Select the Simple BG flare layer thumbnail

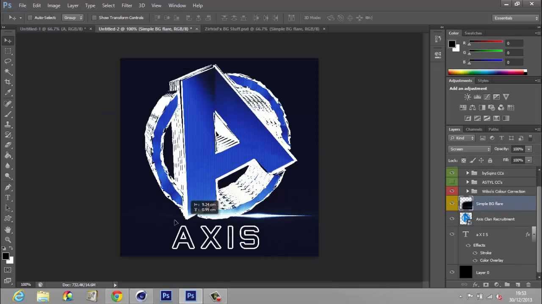coord(466,204)
